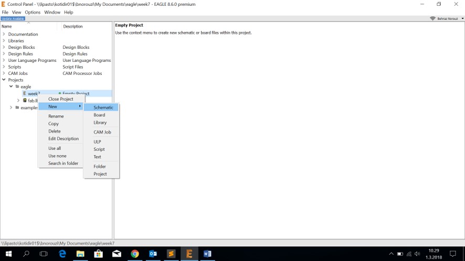Choose CAM Job from the New submenu
This screenshot has height=261, width=465.
coord(101,132)
